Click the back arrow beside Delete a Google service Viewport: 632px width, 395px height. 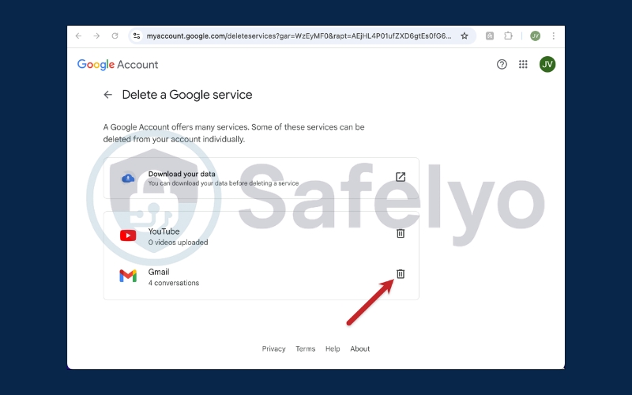(107, 95)
